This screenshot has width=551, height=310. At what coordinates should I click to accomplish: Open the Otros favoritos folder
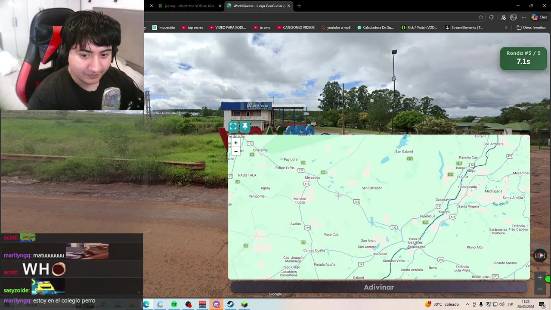coord(531,28)
